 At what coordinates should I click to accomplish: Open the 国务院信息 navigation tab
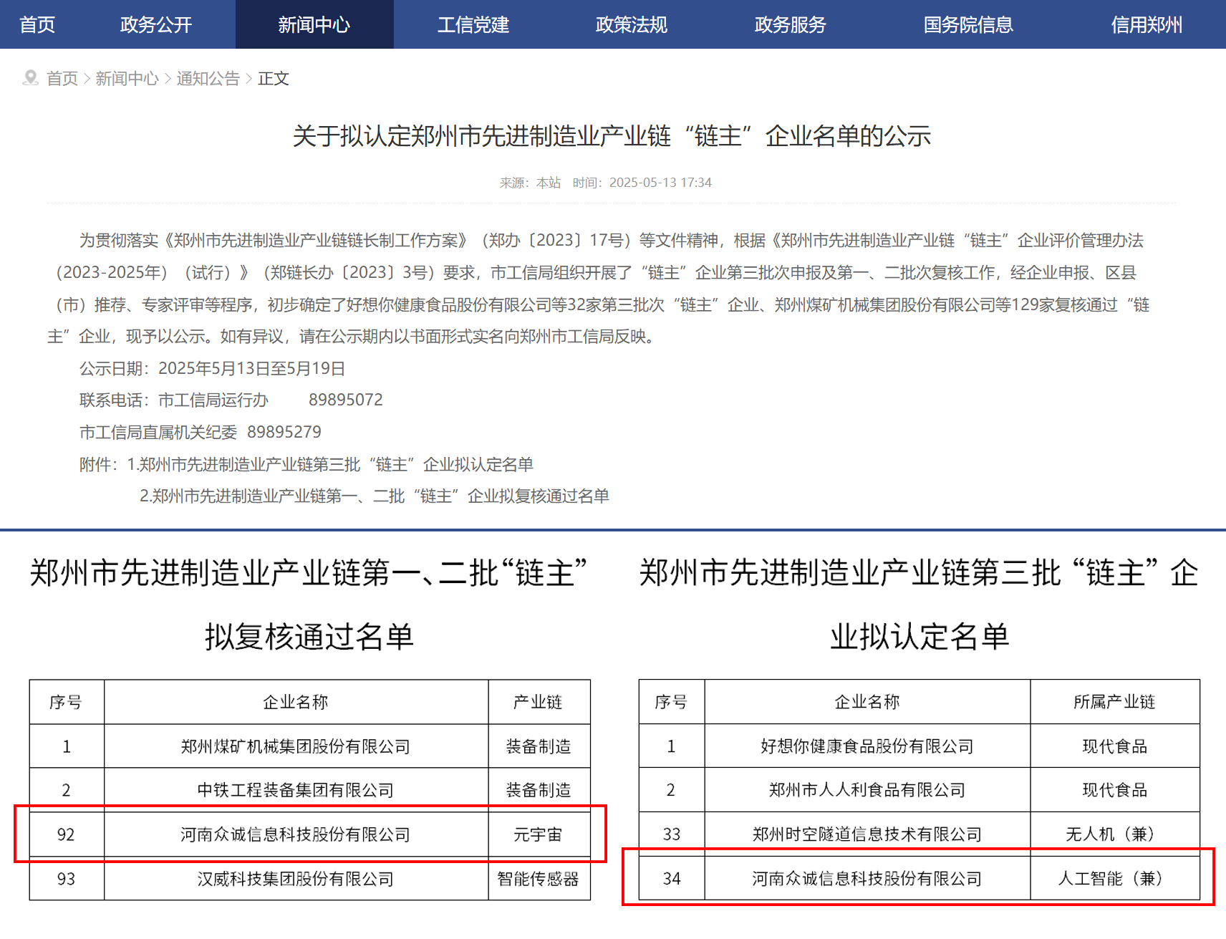968,24
